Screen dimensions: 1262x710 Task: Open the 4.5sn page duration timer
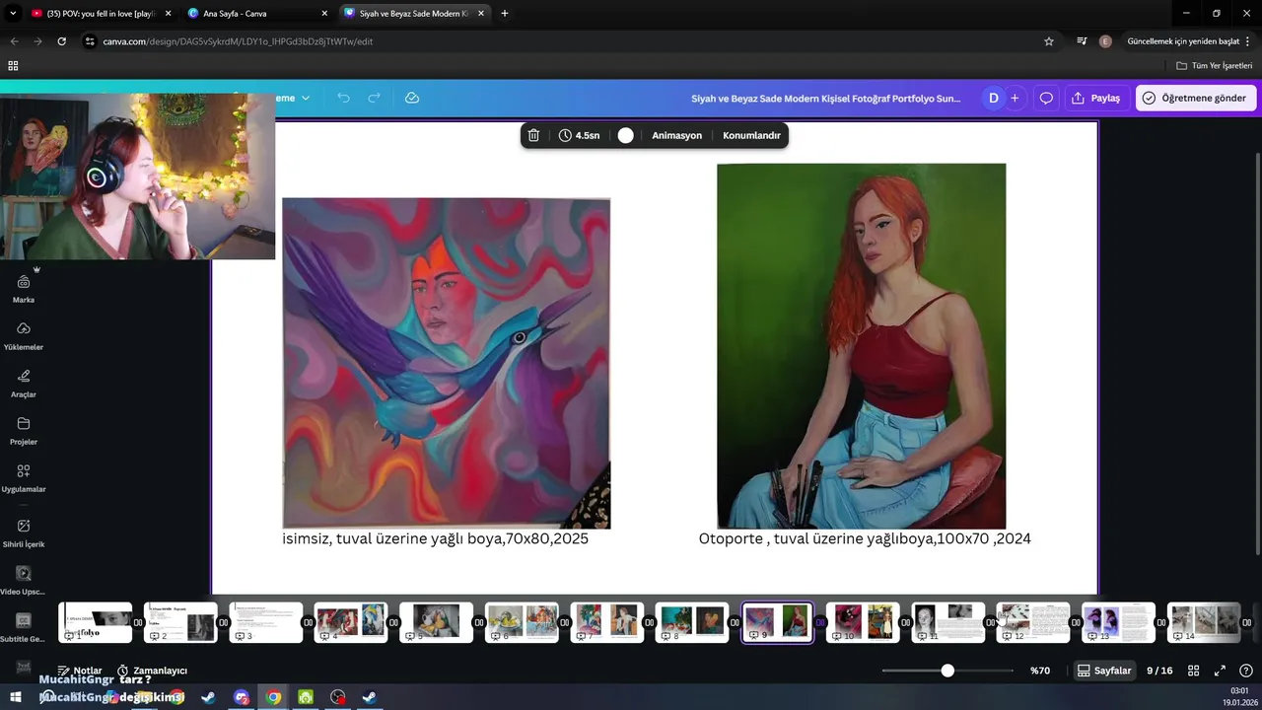click(579, 135)
